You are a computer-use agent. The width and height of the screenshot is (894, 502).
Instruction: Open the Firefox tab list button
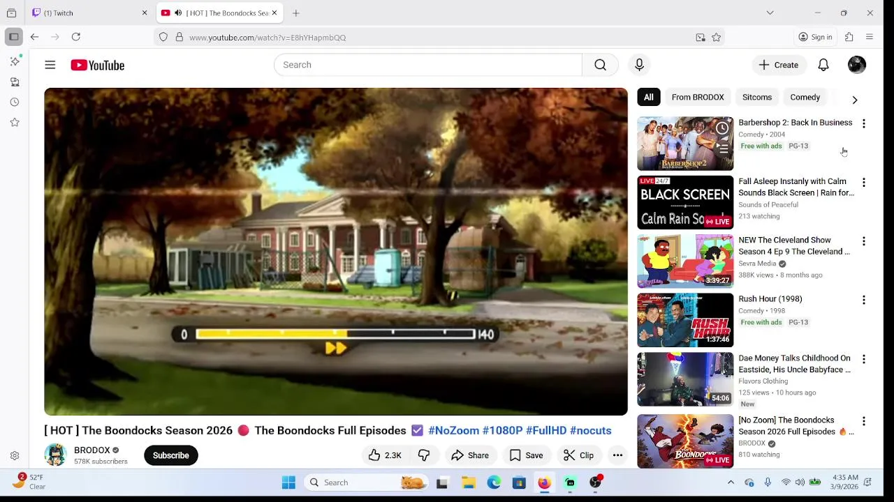11,13
